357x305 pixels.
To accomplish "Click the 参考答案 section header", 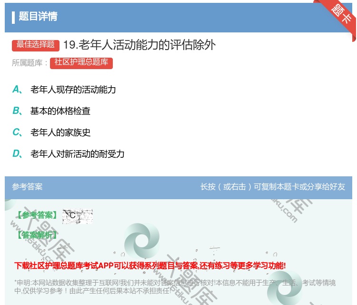I will point(27,187).
